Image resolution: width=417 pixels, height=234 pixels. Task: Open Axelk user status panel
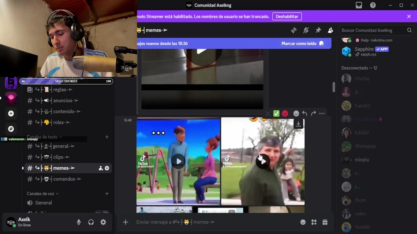click(x=36, y=222)
